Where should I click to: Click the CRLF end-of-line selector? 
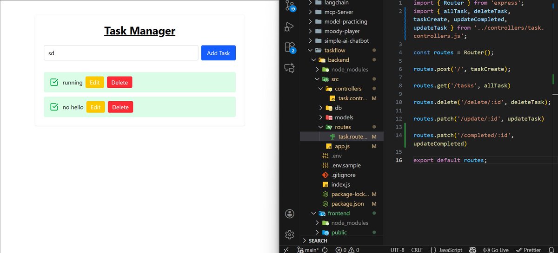click(x=417, y=250)
